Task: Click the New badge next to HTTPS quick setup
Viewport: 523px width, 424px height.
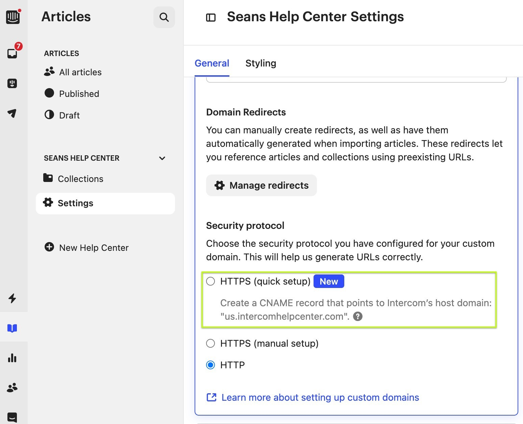Action: coord(329,281)
